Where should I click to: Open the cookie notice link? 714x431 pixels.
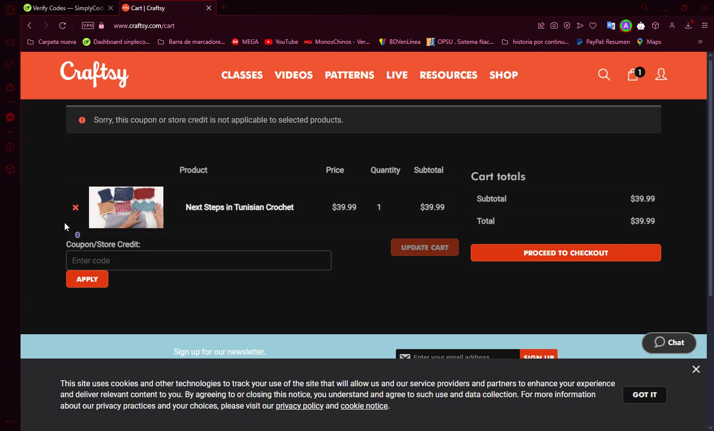364,406
